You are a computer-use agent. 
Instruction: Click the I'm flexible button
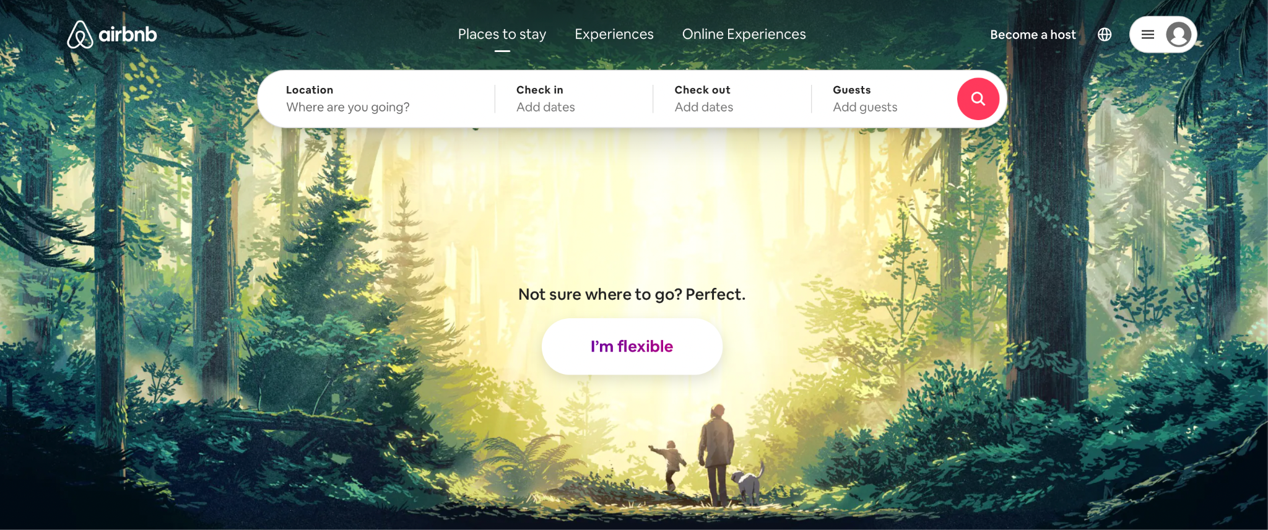pyautogui.click(x=632, y=346)
